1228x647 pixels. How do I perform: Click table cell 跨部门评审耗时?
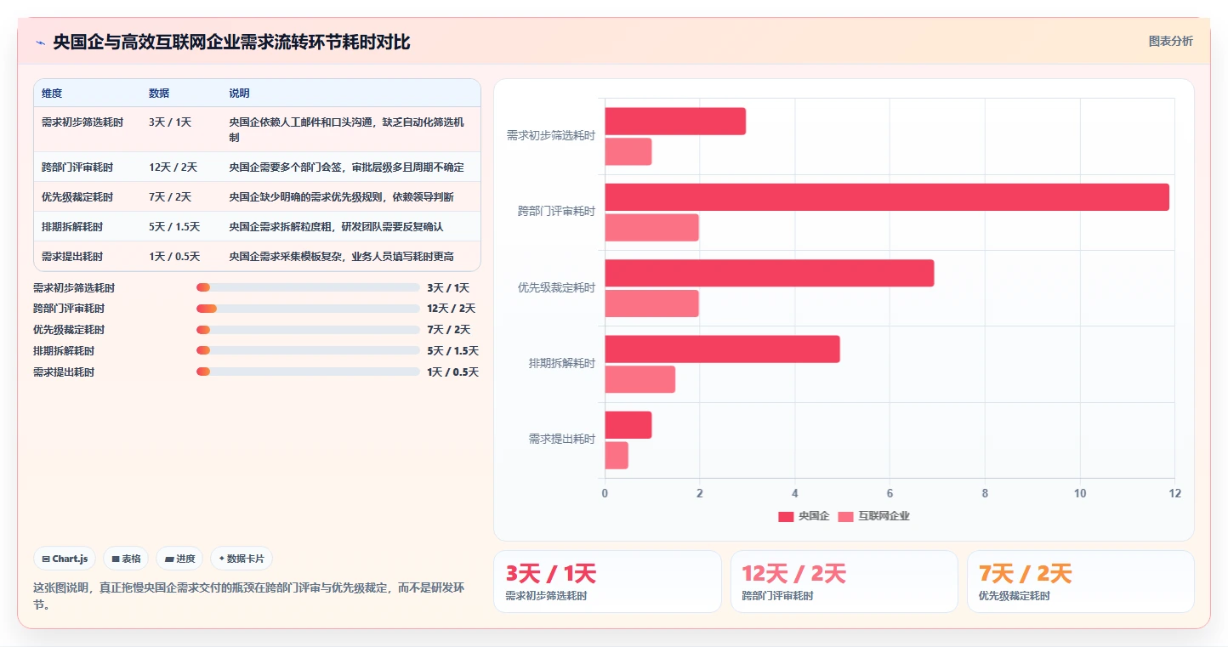[x=77, y=167]
